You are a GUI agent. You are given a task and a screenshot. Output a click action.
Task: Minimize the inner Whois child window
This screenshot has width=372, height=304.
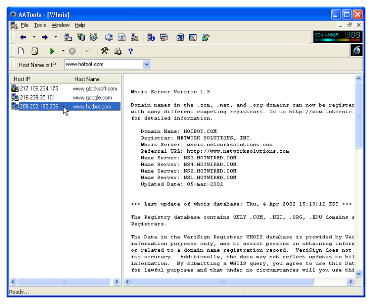341,25
